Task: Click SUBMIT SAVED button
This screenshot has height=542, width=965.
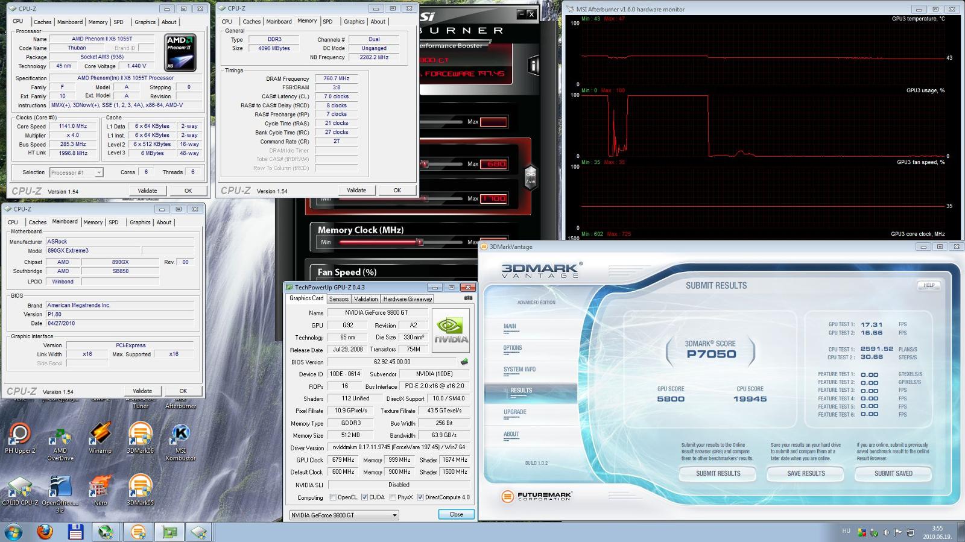Action: click(x=893, y=474)
